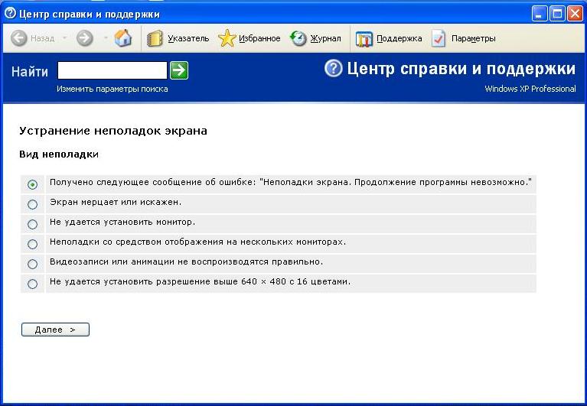
Task: Select the 640 × 480 resolution problem option
Action: pos(33,284)
